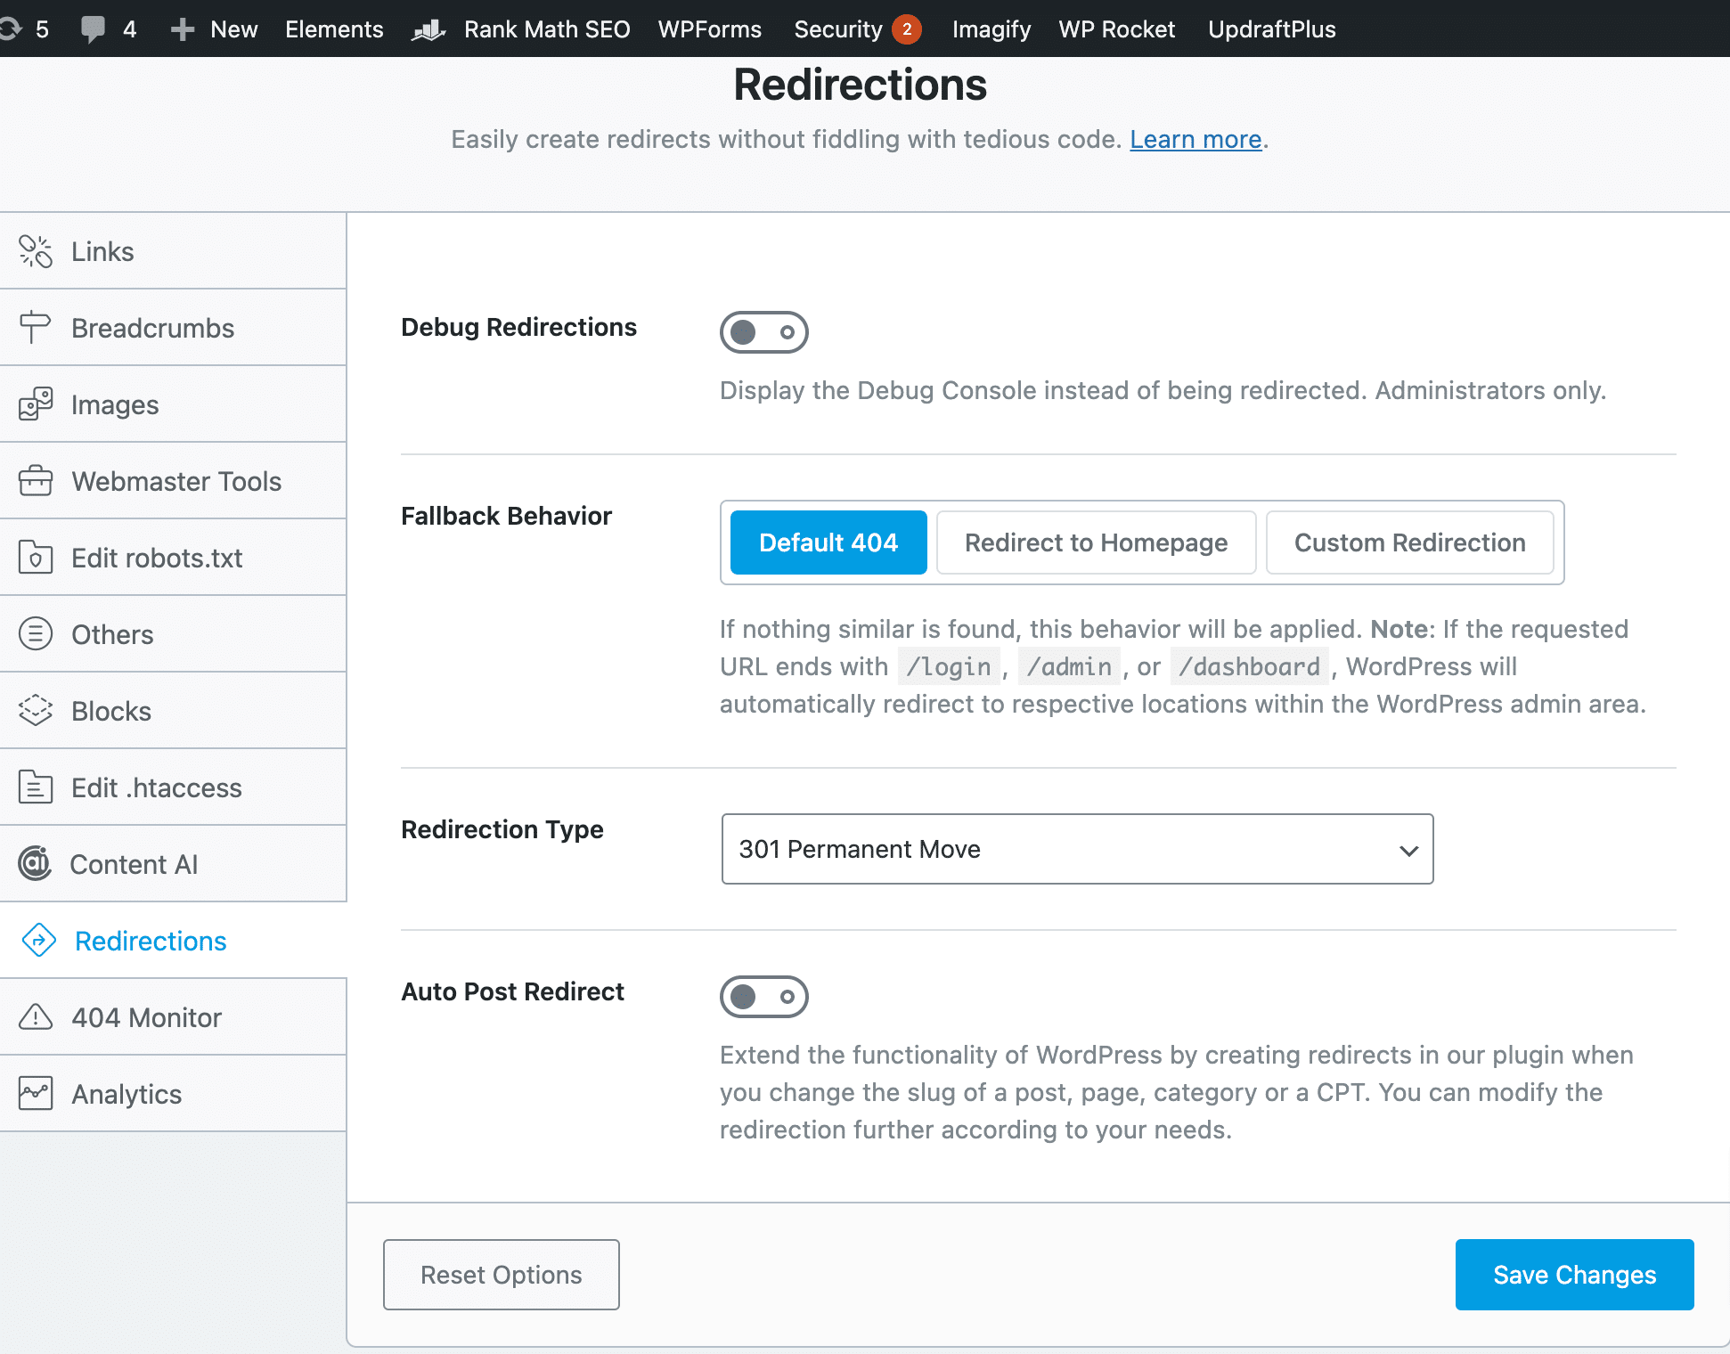This screenshot has width=1730, height=1354.
Task: Click the Analytics chart icon
Action: (x=36, y=1093)
